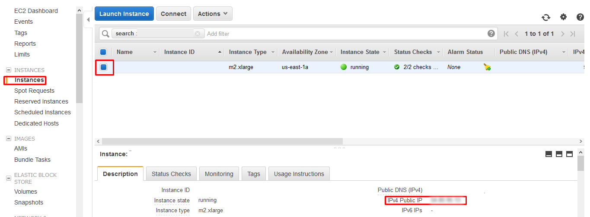Toggle the select-all instances checkbox
Image resolution: width=590 pixels, height=217 pixels.
click(103, 52)
